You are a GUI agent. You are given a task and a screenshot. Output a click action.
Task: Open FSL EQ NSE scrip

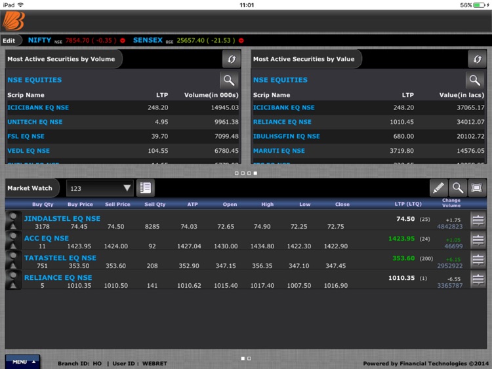click(26, 136)
